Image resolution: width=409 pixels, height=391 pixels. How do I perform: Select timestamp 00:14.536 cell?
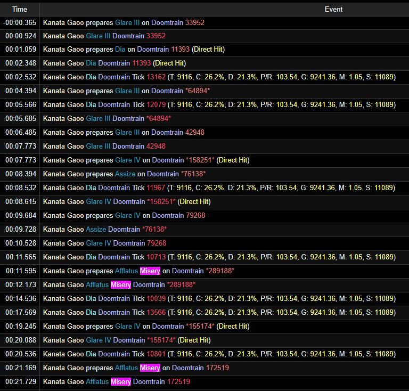[x=20, y=298]
